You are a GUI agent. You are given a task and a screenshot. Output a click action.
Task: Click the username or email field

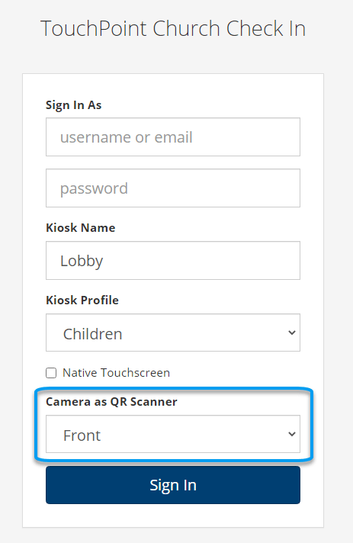click(173, 137)
